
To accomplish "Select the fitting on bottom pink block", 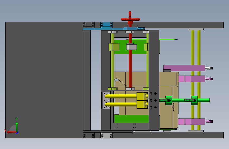I will 209,122.
